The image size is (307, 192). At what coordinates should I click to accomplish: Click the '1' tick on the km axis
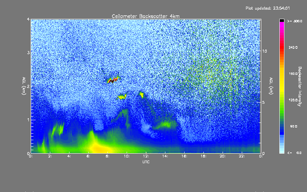click(28, 120)
